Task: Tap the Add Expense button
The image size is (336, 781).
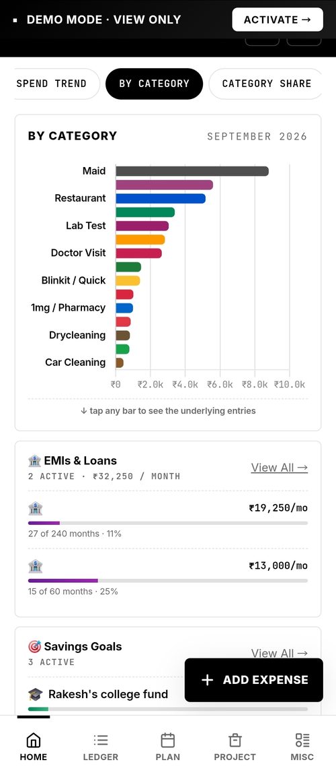Action: coord(254,680)
